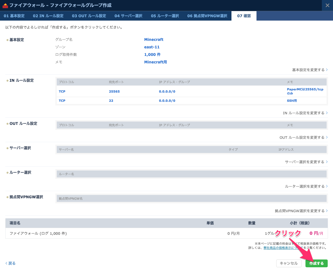Select the 04 サーバー選択 tab

tap(128, 16)
